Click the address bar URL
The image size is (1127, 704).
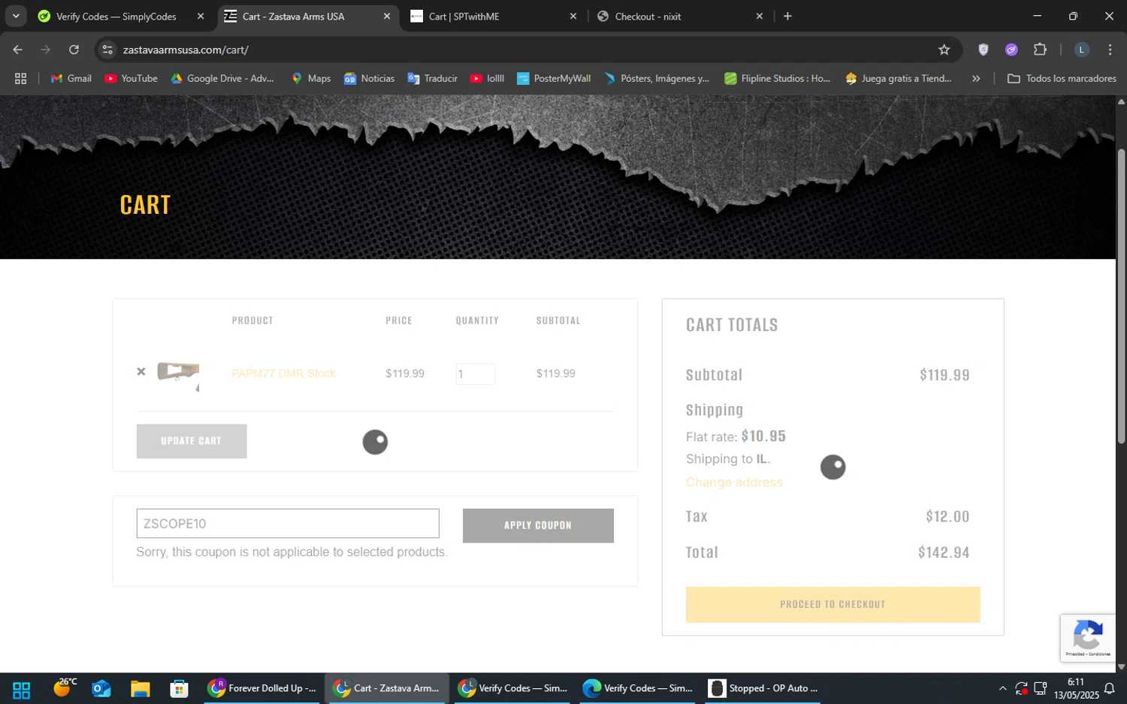186,50
